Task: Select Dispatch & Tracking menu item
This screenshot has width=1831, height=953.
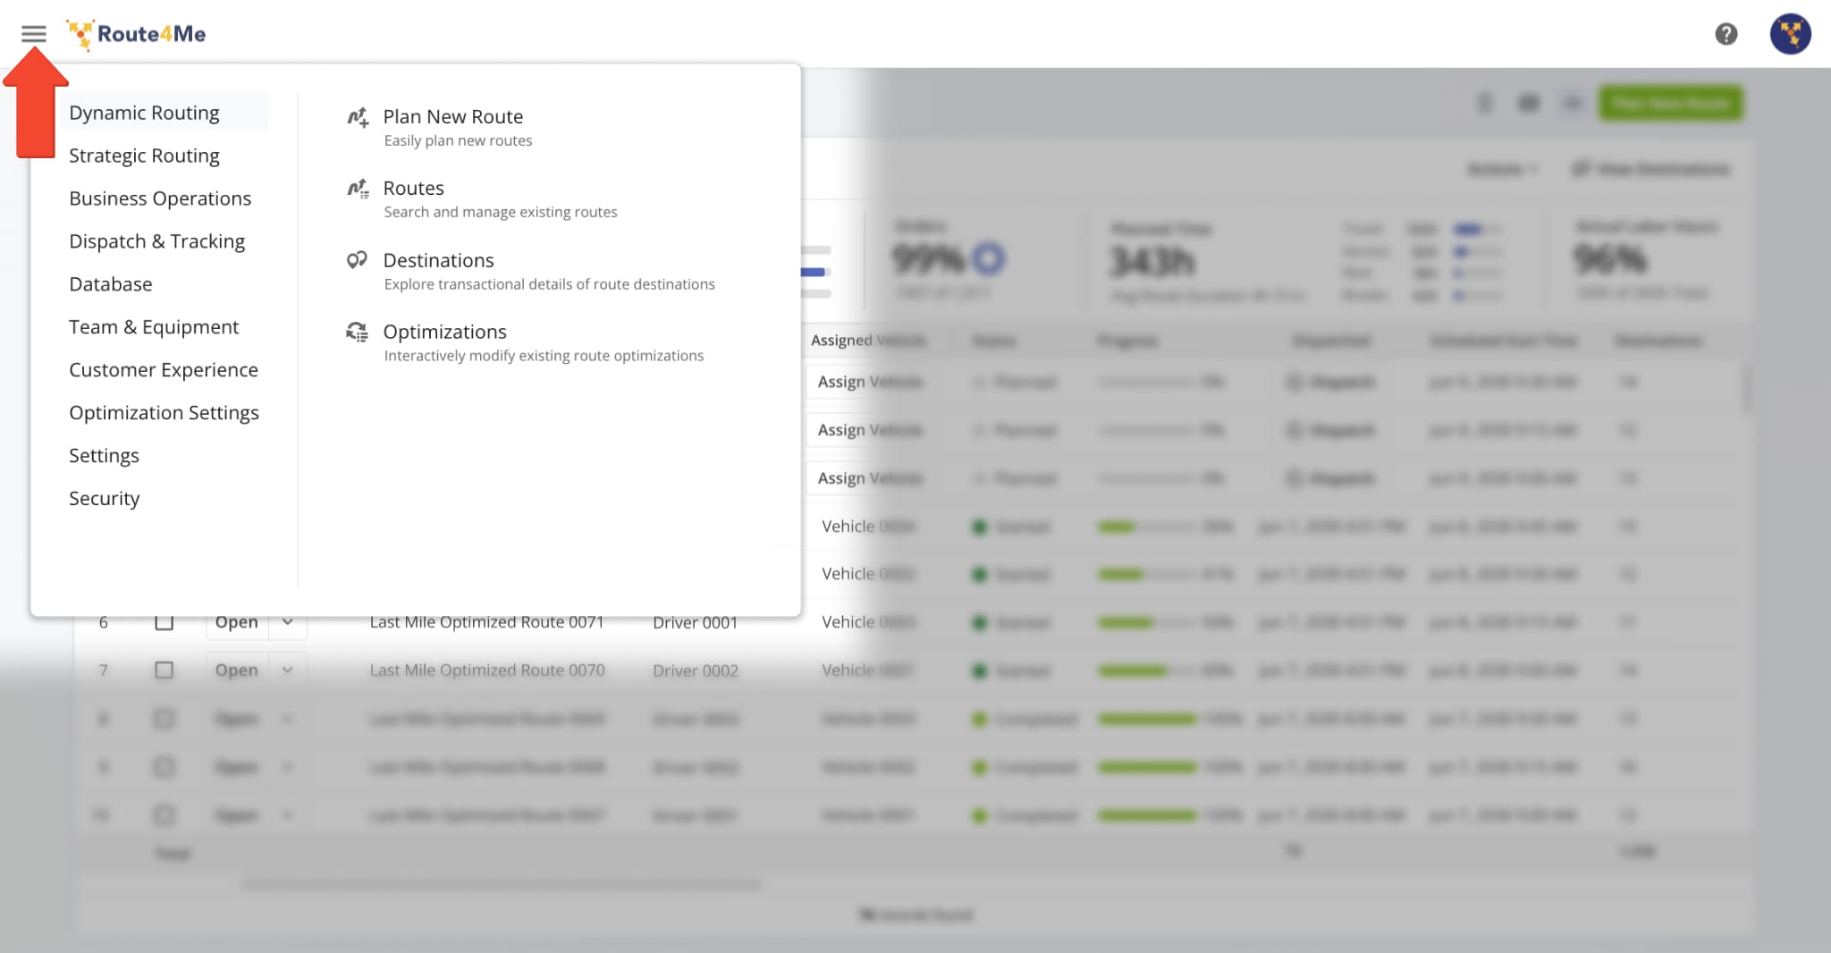Action: click(156, 241)
